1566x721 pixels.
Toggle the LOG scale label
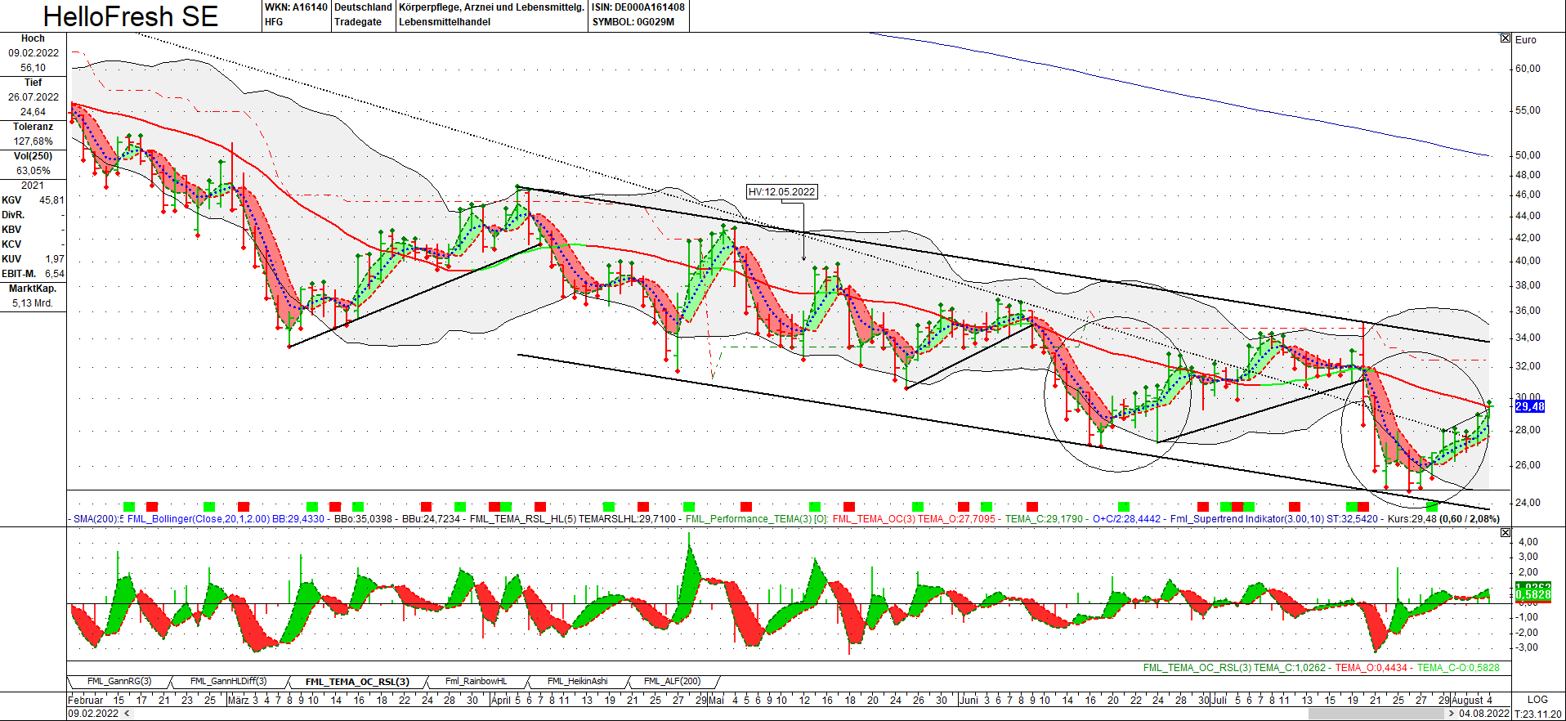pos(1537,700)
